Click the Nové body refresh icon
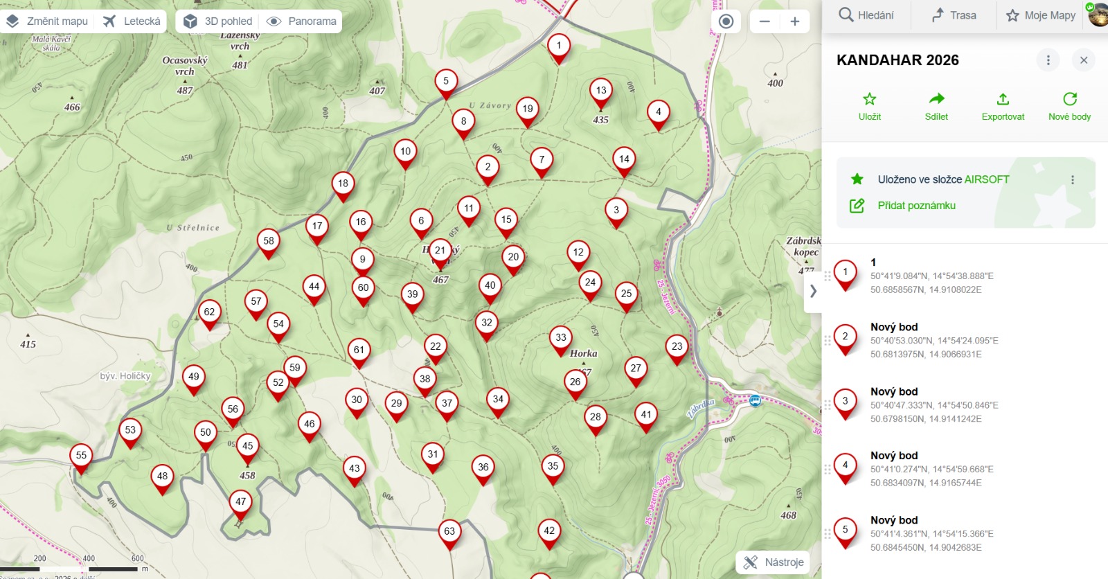1108x579 pixels. (1069, 99)
